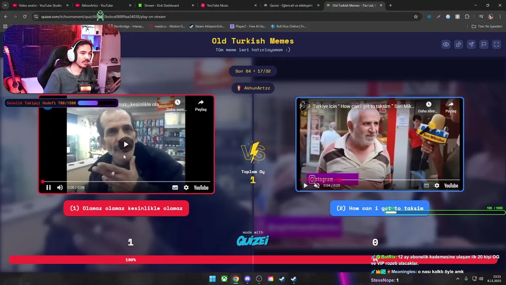Click the paper-plane share icon in Quizei header
This screenshot has height=285, width=506.
[471, 44]
